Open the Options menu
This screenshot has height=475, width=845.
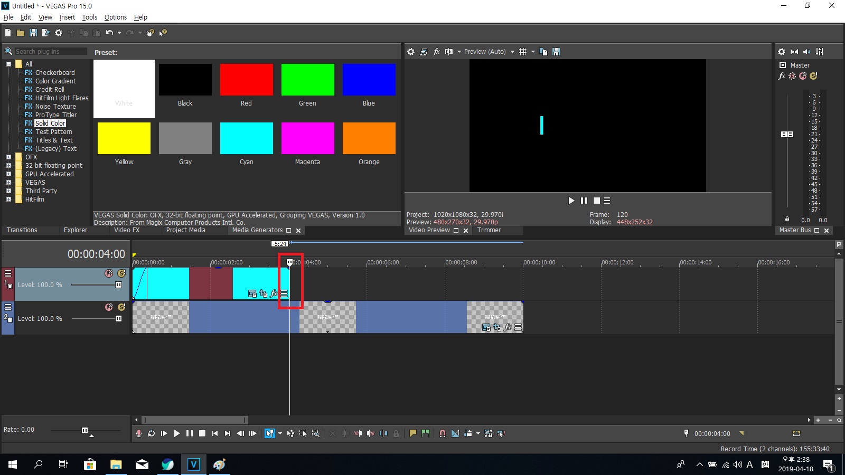(x=116, y=17)
